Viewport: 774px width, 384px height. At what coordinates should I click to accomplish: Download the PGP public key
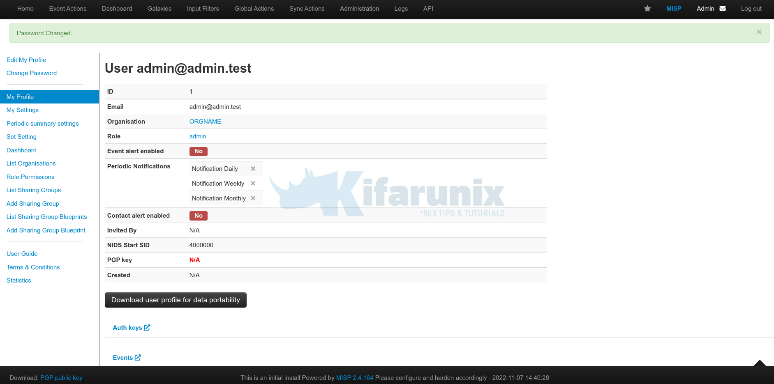point(61,378)
